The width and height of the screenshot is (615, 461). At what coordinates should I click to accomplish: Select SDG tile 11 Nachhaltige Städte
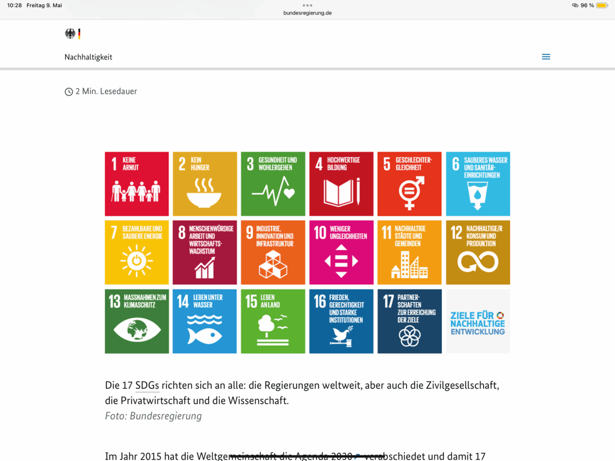pyautogui.click(x=409, y=253)
